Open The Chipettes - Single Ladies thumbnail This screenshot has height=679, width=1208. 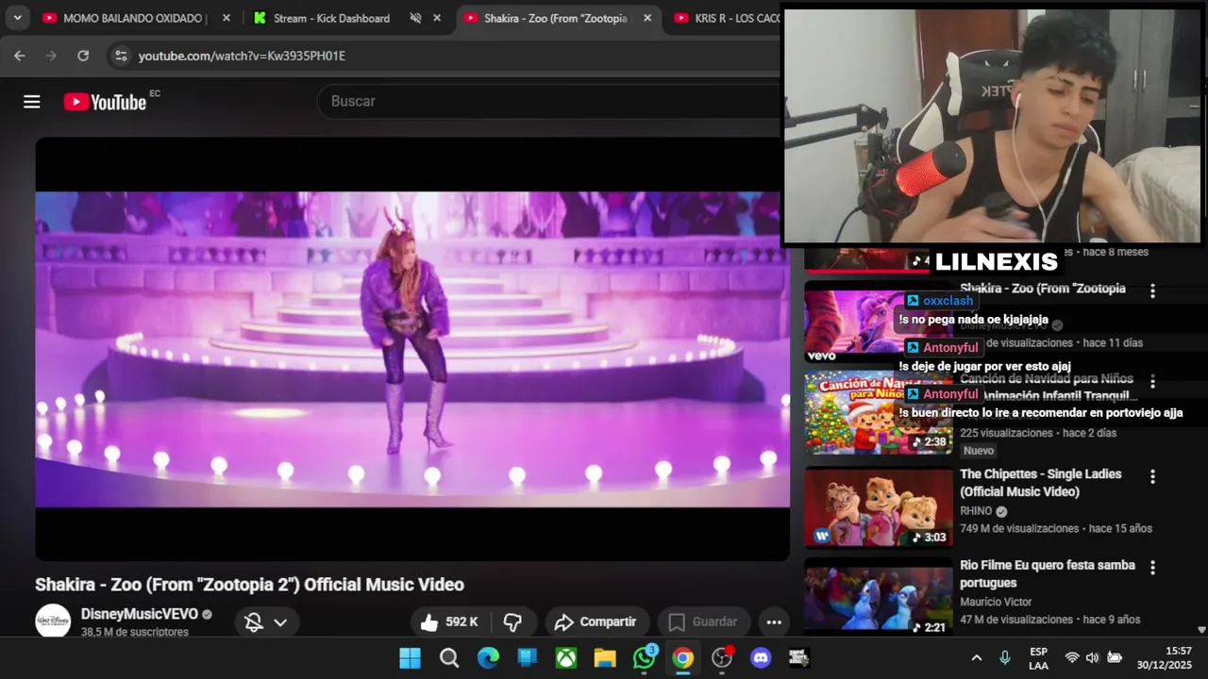click(879, 506)
